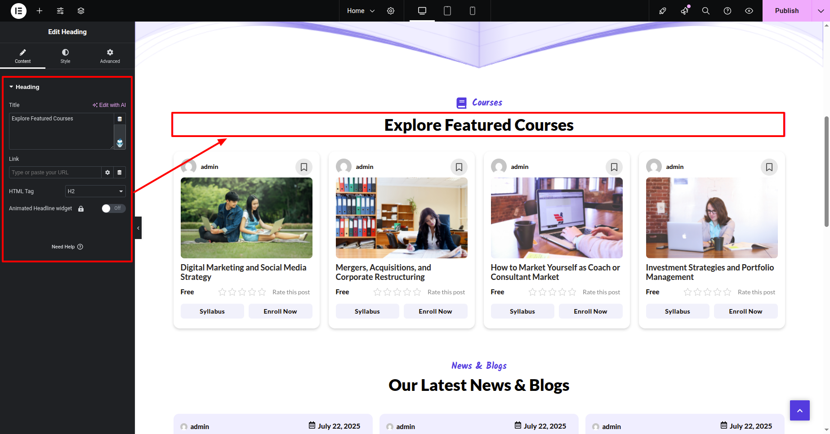Switch to desktop preview mode

(x=422, y=11)
